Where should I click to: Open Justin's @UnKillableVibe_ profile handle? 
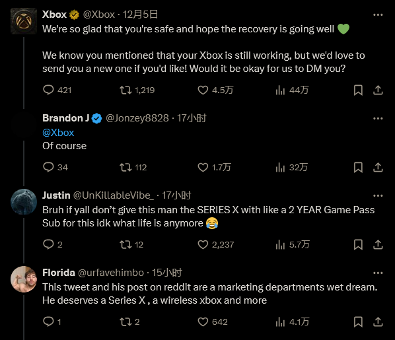pos(113,195)
